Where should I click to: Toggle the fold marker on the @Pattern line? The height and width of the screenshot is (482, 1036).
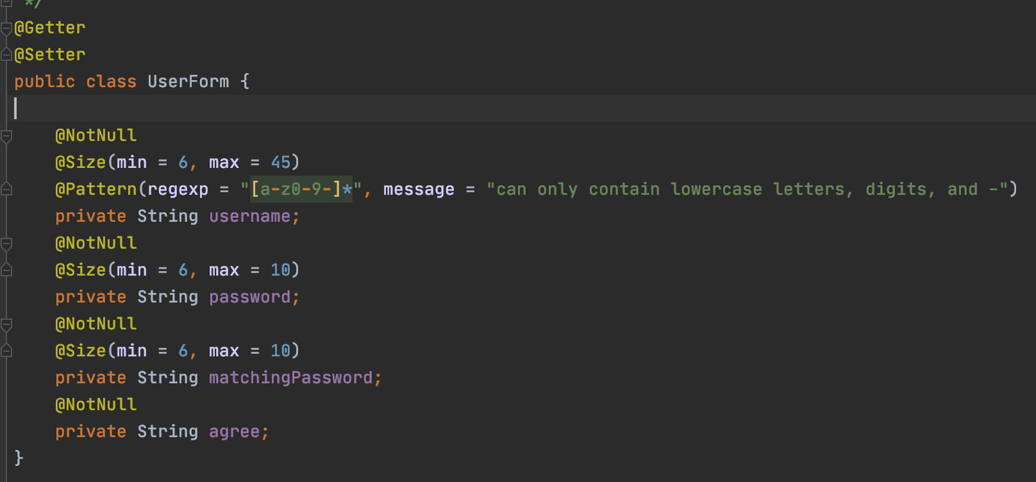(6, 190)
